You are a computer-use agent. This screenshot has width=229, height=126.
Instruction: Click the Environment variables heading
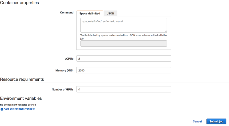(x=21, y=99)
